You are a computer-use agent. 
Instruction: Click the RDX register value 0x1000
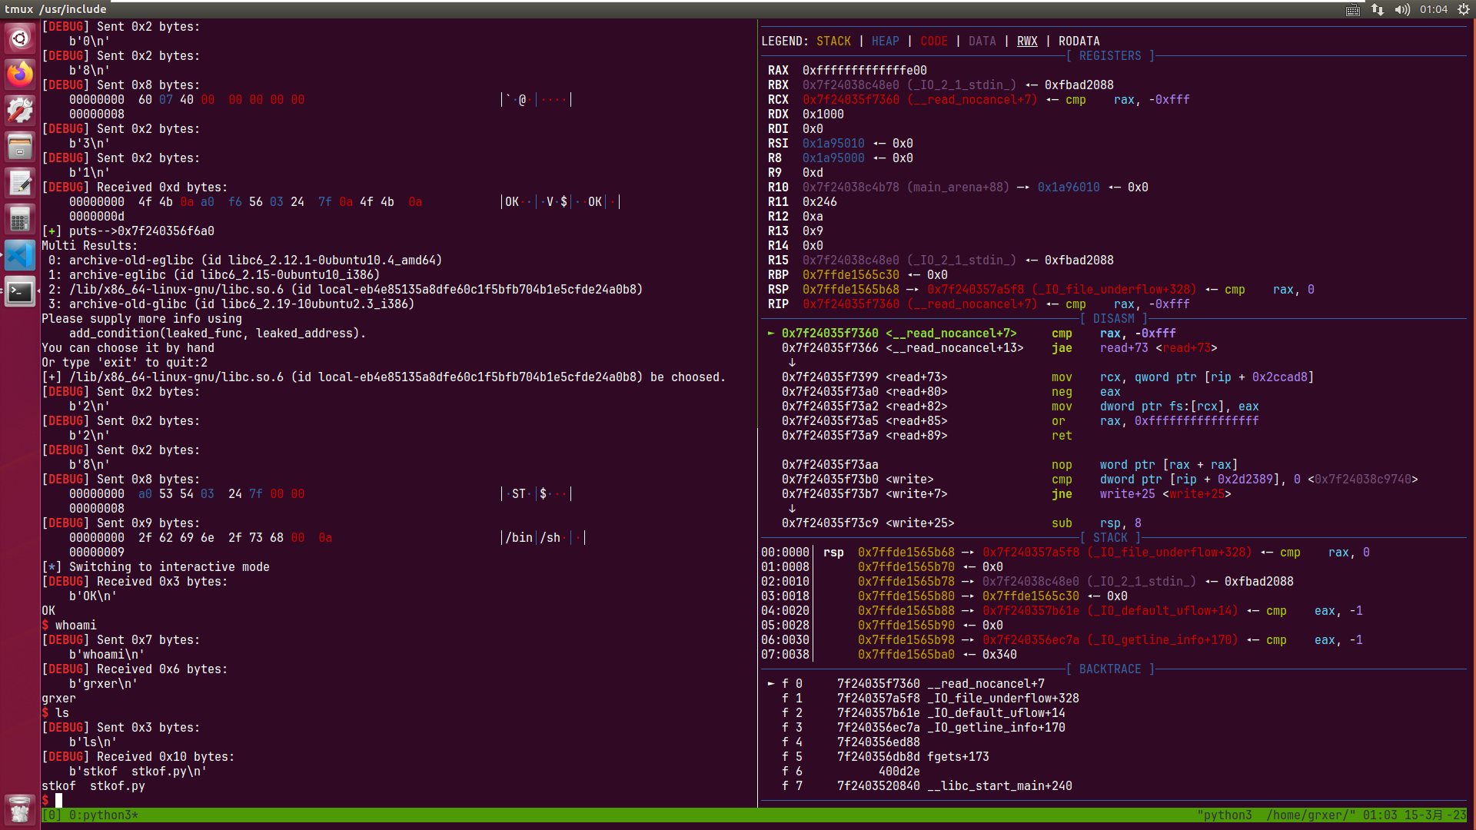click(823, 115)
